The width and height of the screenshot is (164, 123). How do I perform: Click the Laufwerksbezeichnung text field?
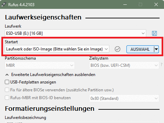[82, 122]
